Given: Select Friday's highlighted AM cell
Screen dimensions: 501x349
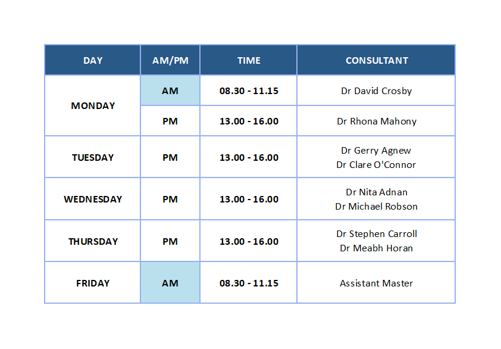Looking at the screenshot, I should (170, 283).
